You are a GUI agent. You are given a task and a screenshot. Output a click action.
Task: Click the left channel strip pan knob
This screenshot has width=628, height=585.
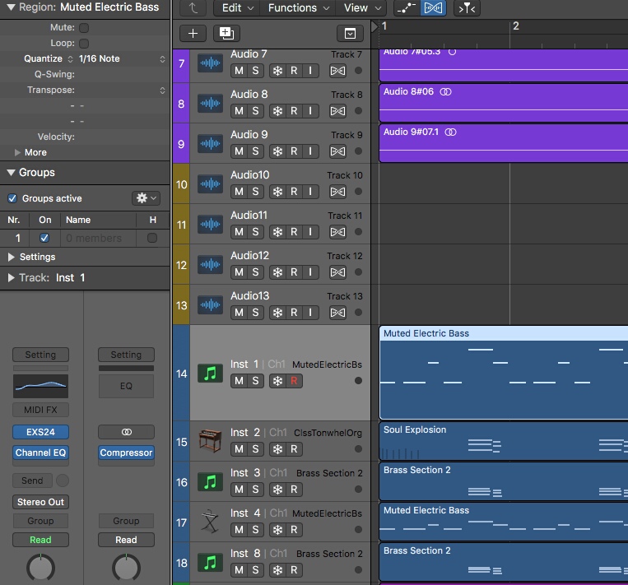[40, 568]
